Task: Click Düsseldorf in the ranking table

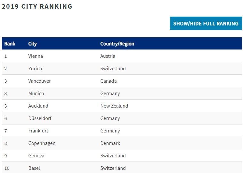Action: tap(40, 118)
